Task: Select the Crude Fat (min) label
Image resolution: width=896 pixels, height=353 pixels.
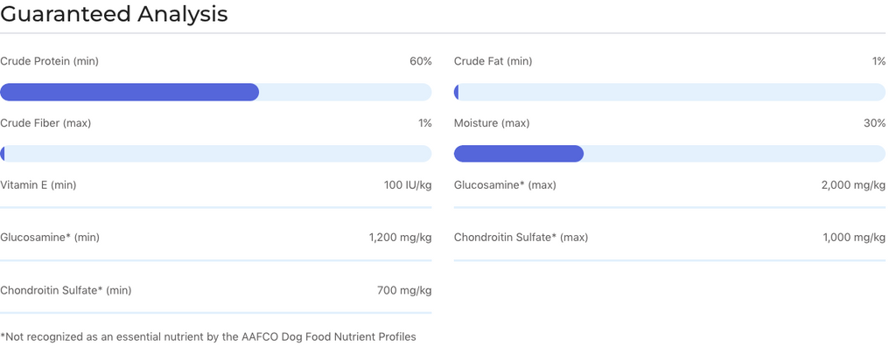Action: pos(493,61)
